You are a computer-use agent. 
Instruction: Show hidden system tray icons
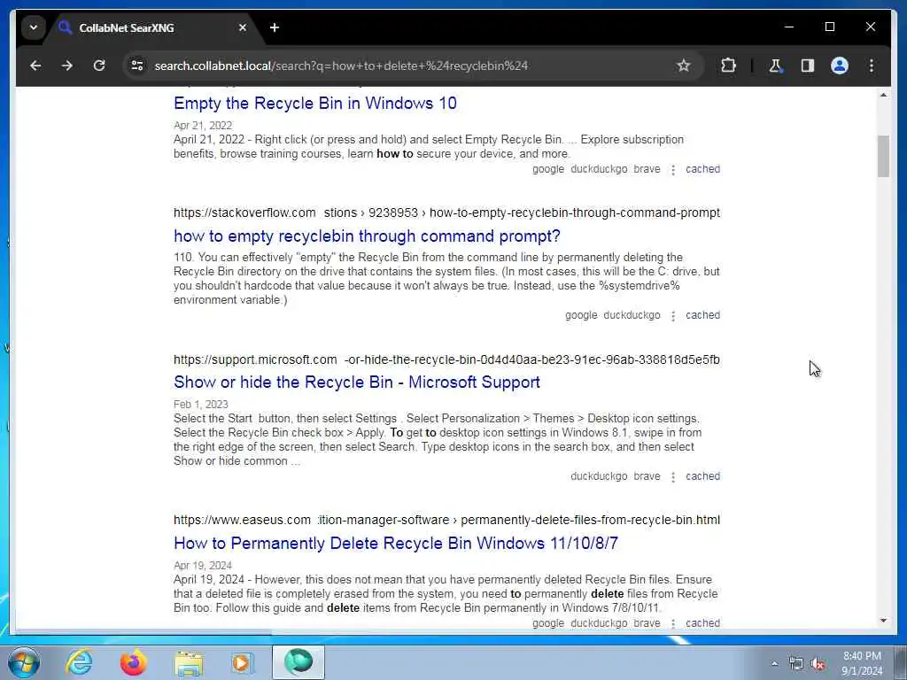click(774, 664)
